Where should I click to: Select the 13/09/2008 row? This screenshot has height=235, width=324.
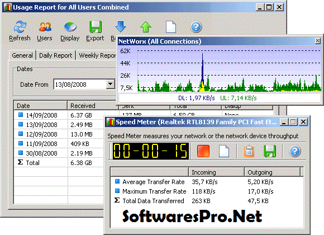click(x=59, y=125)
